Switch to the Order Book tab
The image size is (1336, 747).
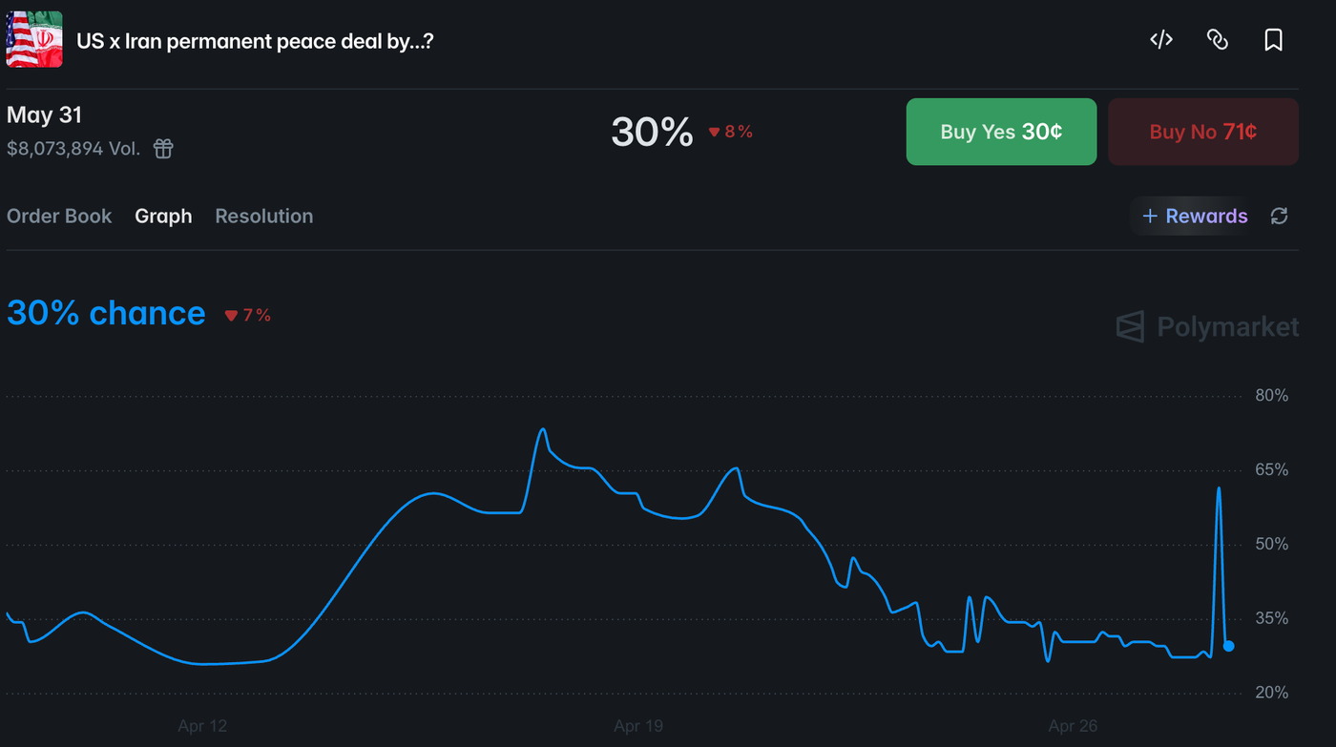(59, 217)
